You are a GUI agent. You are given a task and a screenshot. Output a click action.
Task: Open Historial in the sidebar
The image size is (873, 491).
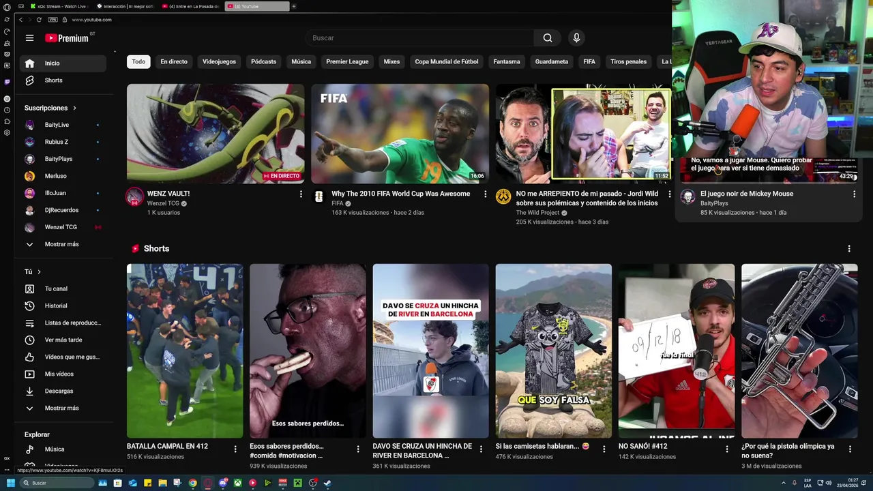pyautogui.click(x=63, y=306)
